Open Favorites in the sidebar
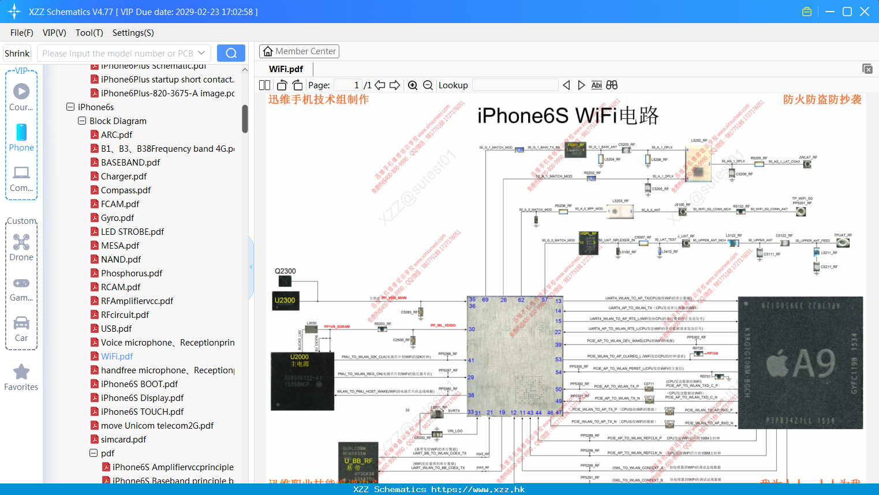Screen dimensions: 879x495 (21, 377)
